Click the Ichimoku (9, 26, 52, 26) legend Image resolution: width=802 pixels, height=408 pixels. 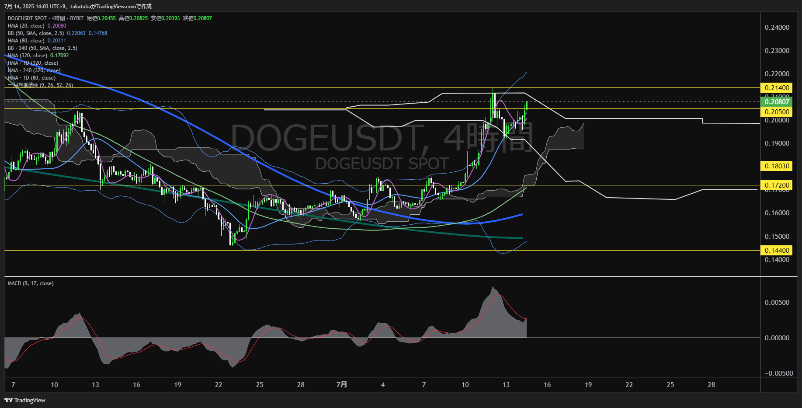coord(40,85)
